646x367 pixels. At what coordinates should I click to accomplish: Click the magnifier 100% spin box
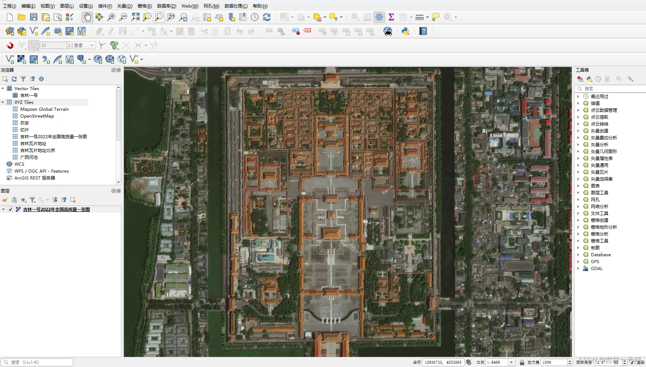pyautogui.click(x=557, y=362)
